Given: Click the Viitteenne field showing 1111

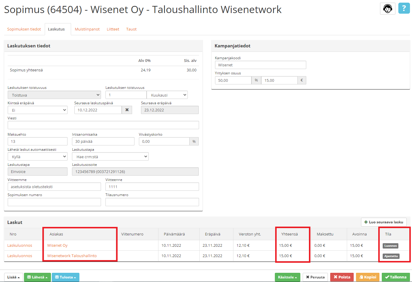Looking at the screenshot, I should point(152,187).
